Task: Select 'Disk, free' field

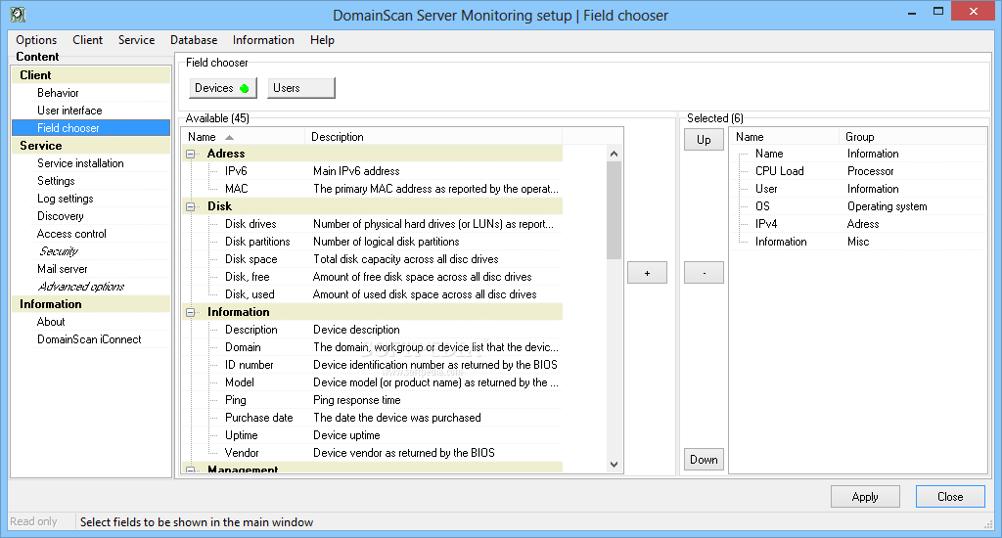Action: coord(248,277)
